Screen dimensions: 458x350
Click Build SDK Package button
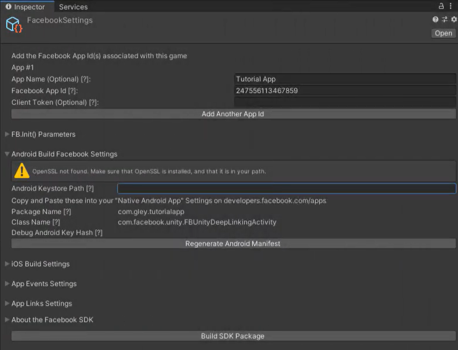[233, 336]
